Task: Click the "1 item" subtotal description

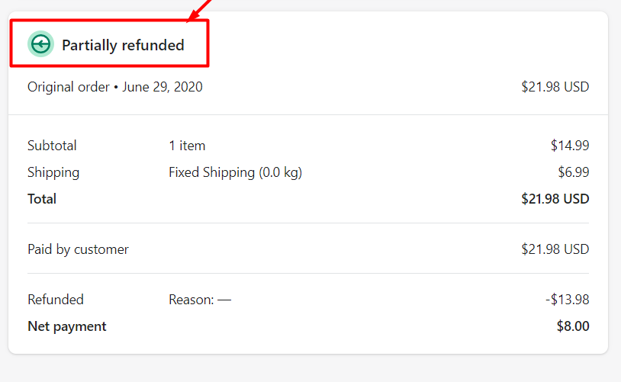Action: pyautogui.click(x=187, y=146)
